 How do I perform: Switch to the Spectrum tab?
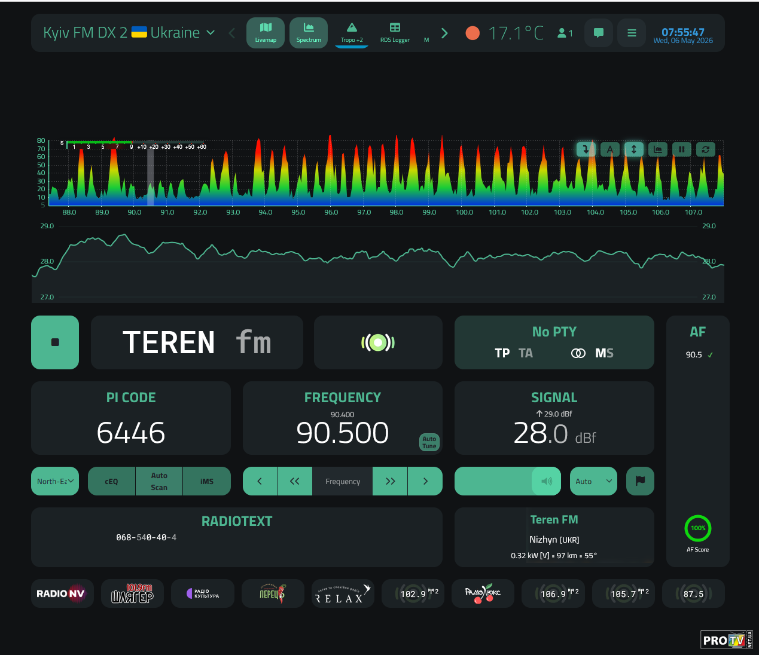click(x=309, y=33)
